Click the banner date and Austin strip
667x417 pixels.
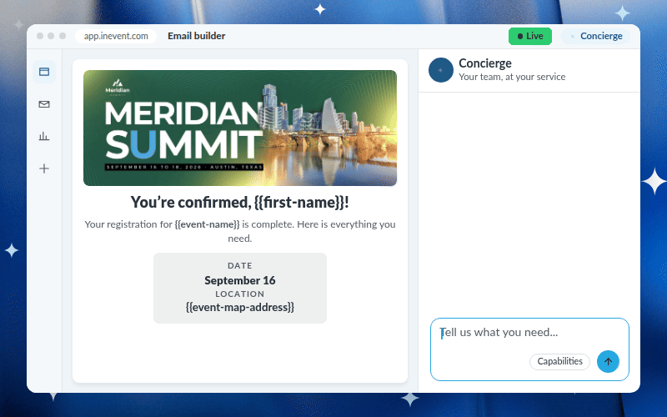(184, 167)
